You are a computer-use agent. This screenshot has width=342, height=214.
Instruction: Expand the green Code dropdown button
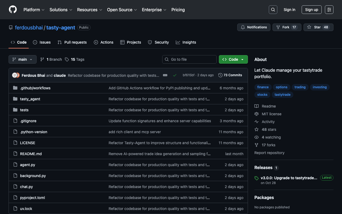point(233,59)
